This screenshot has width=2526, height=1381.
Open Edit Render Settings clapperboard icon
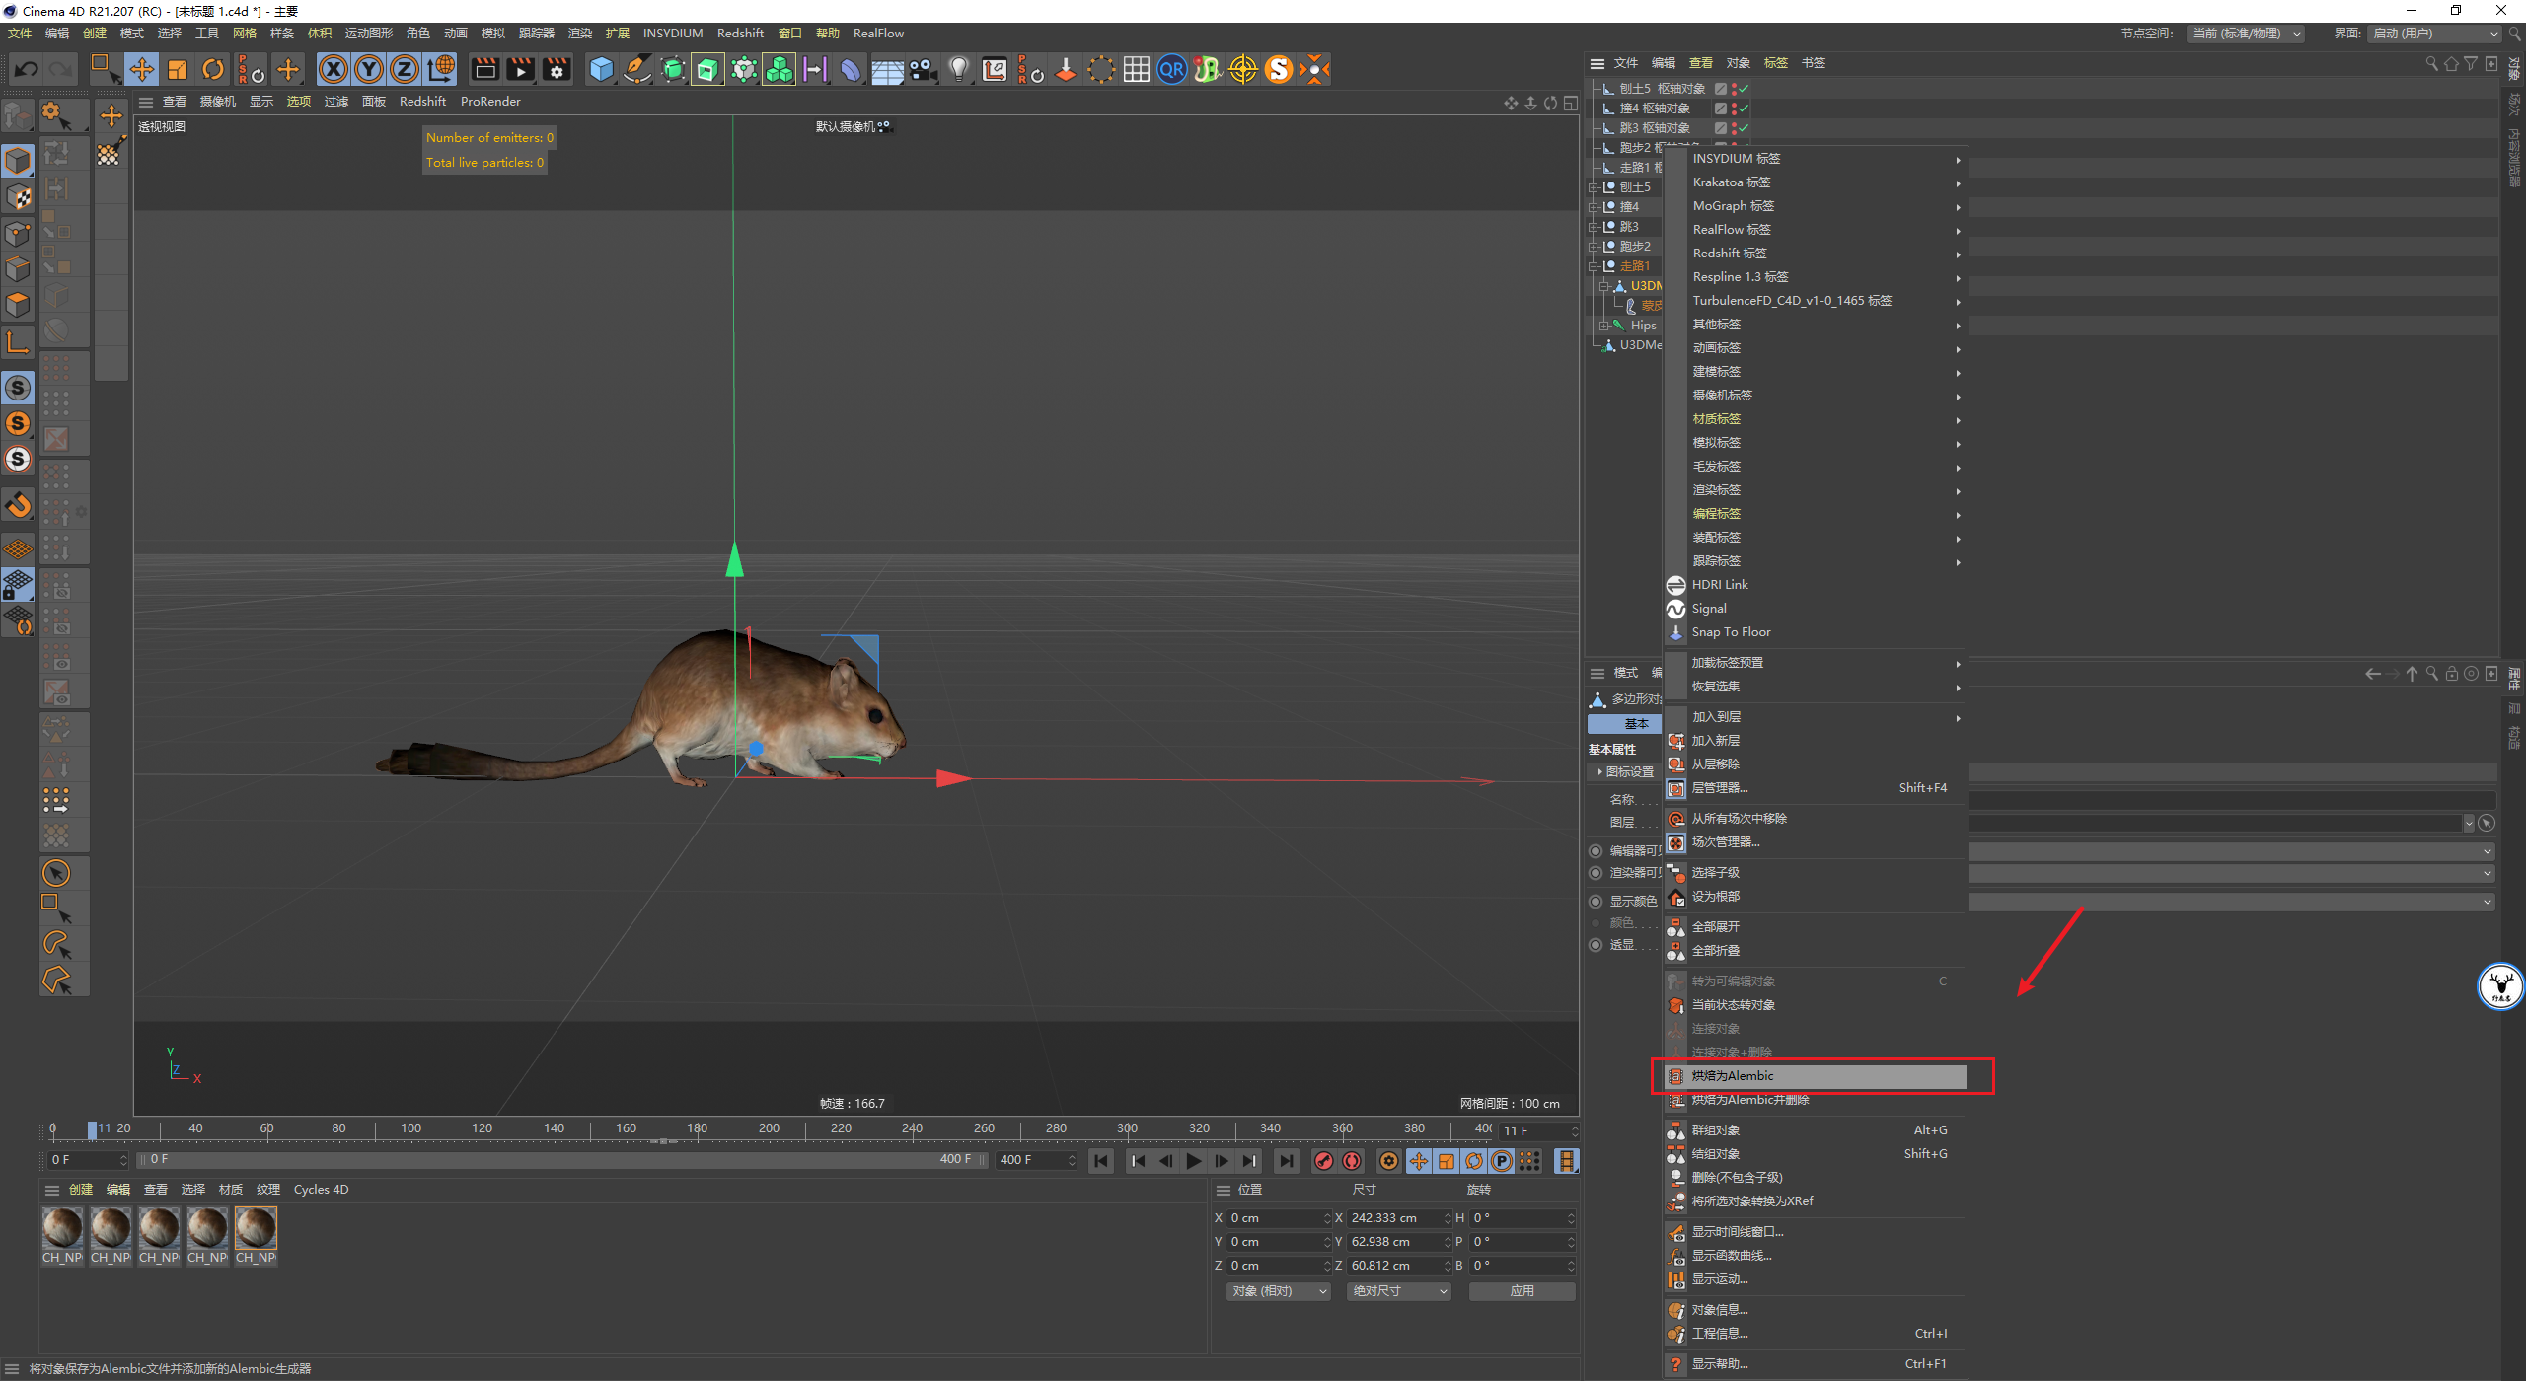point(557,69)
